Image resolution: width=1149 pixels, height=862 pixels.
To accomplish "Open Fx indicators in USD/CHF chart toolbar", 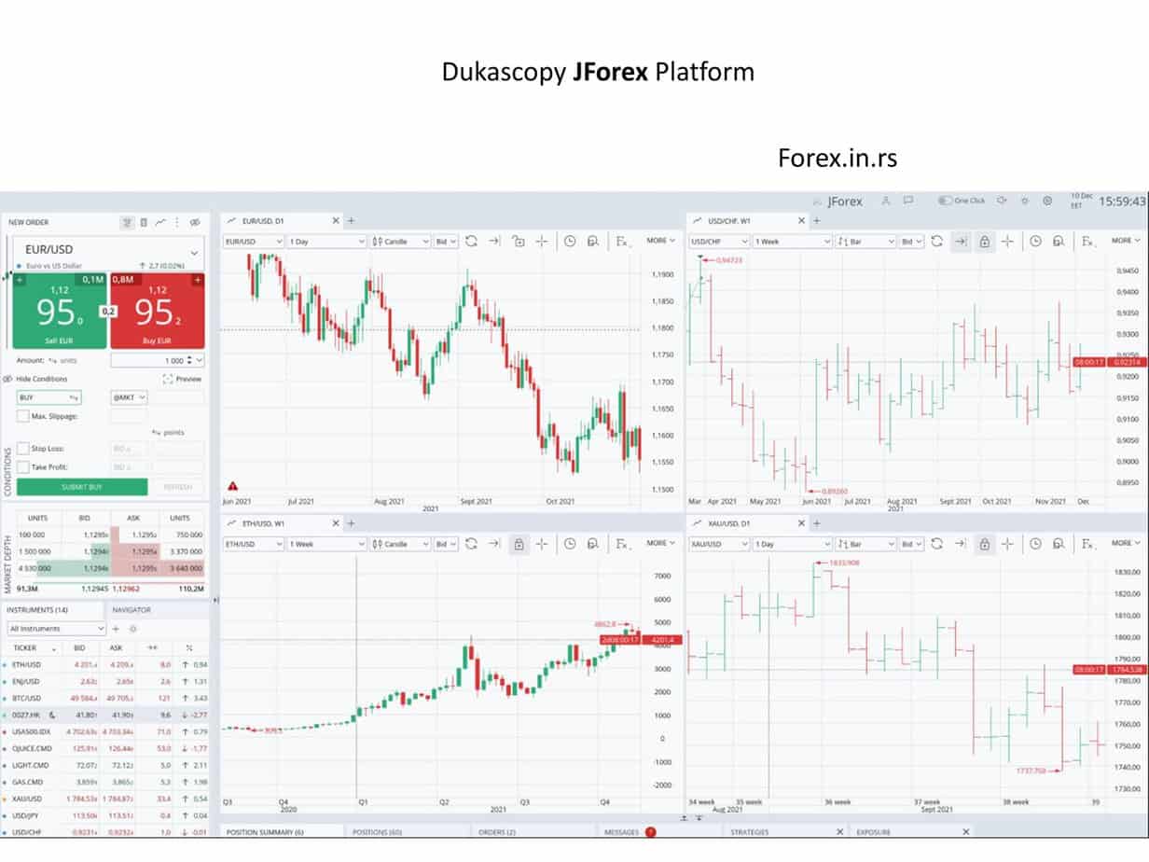I will tap(1088, 241).
